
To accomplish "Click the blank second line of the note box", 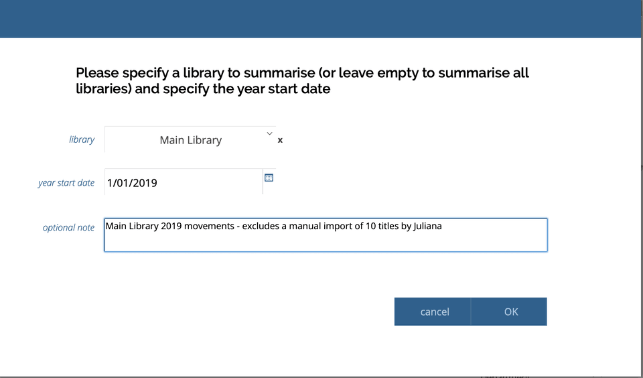I will (x=326, y=241).
